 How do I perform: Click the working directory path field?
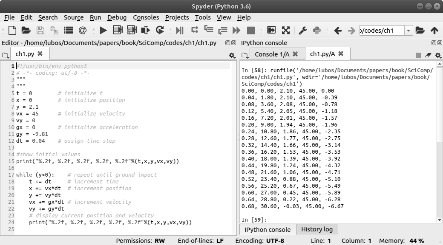point(382,31)
